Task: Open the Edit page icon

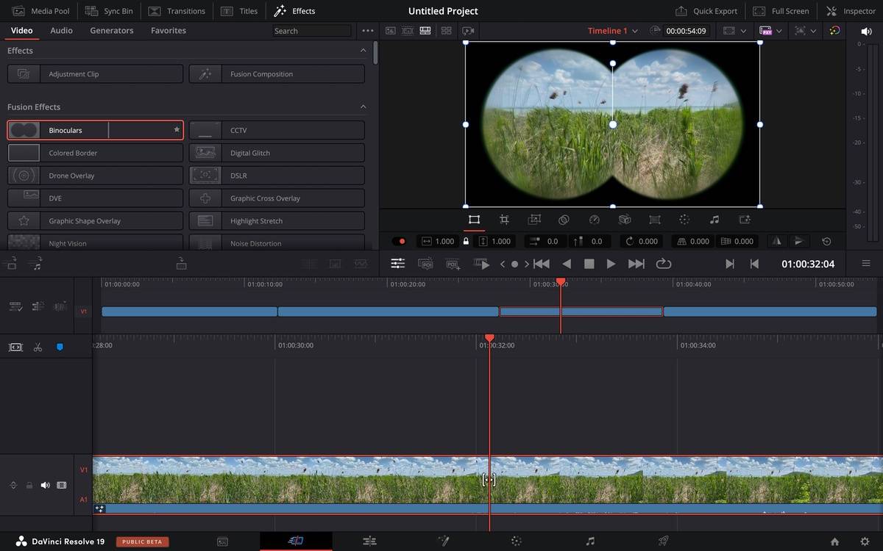Action: point(369,541)
